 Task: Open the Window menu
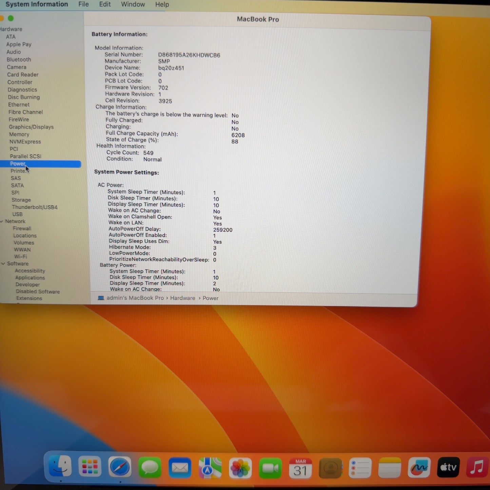point(133,4)
